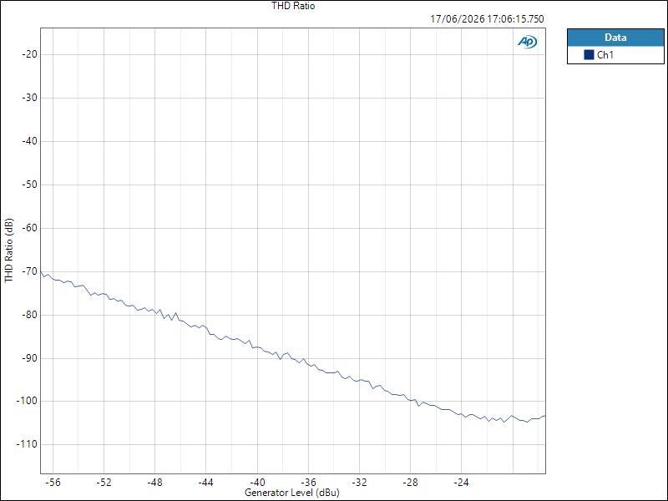Click the -80 Y-axis tick label
The height and width of the screenshot is (501, 668).
click(x=29, y=315)
